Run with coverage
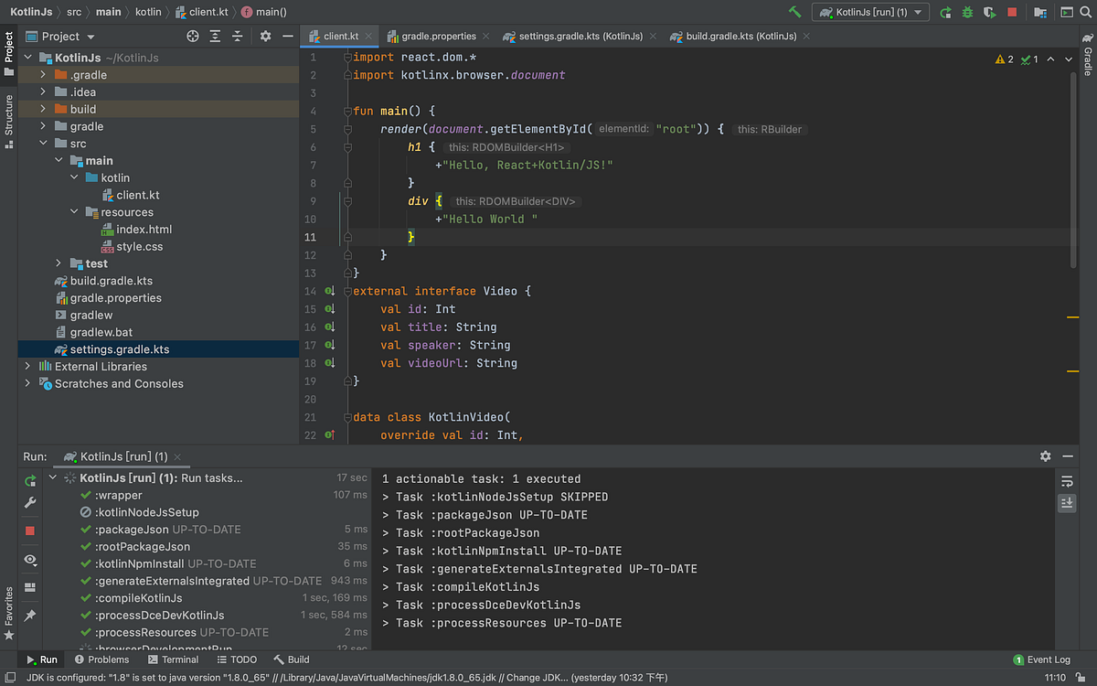The image size is (1097, 686). click(989, 12)
